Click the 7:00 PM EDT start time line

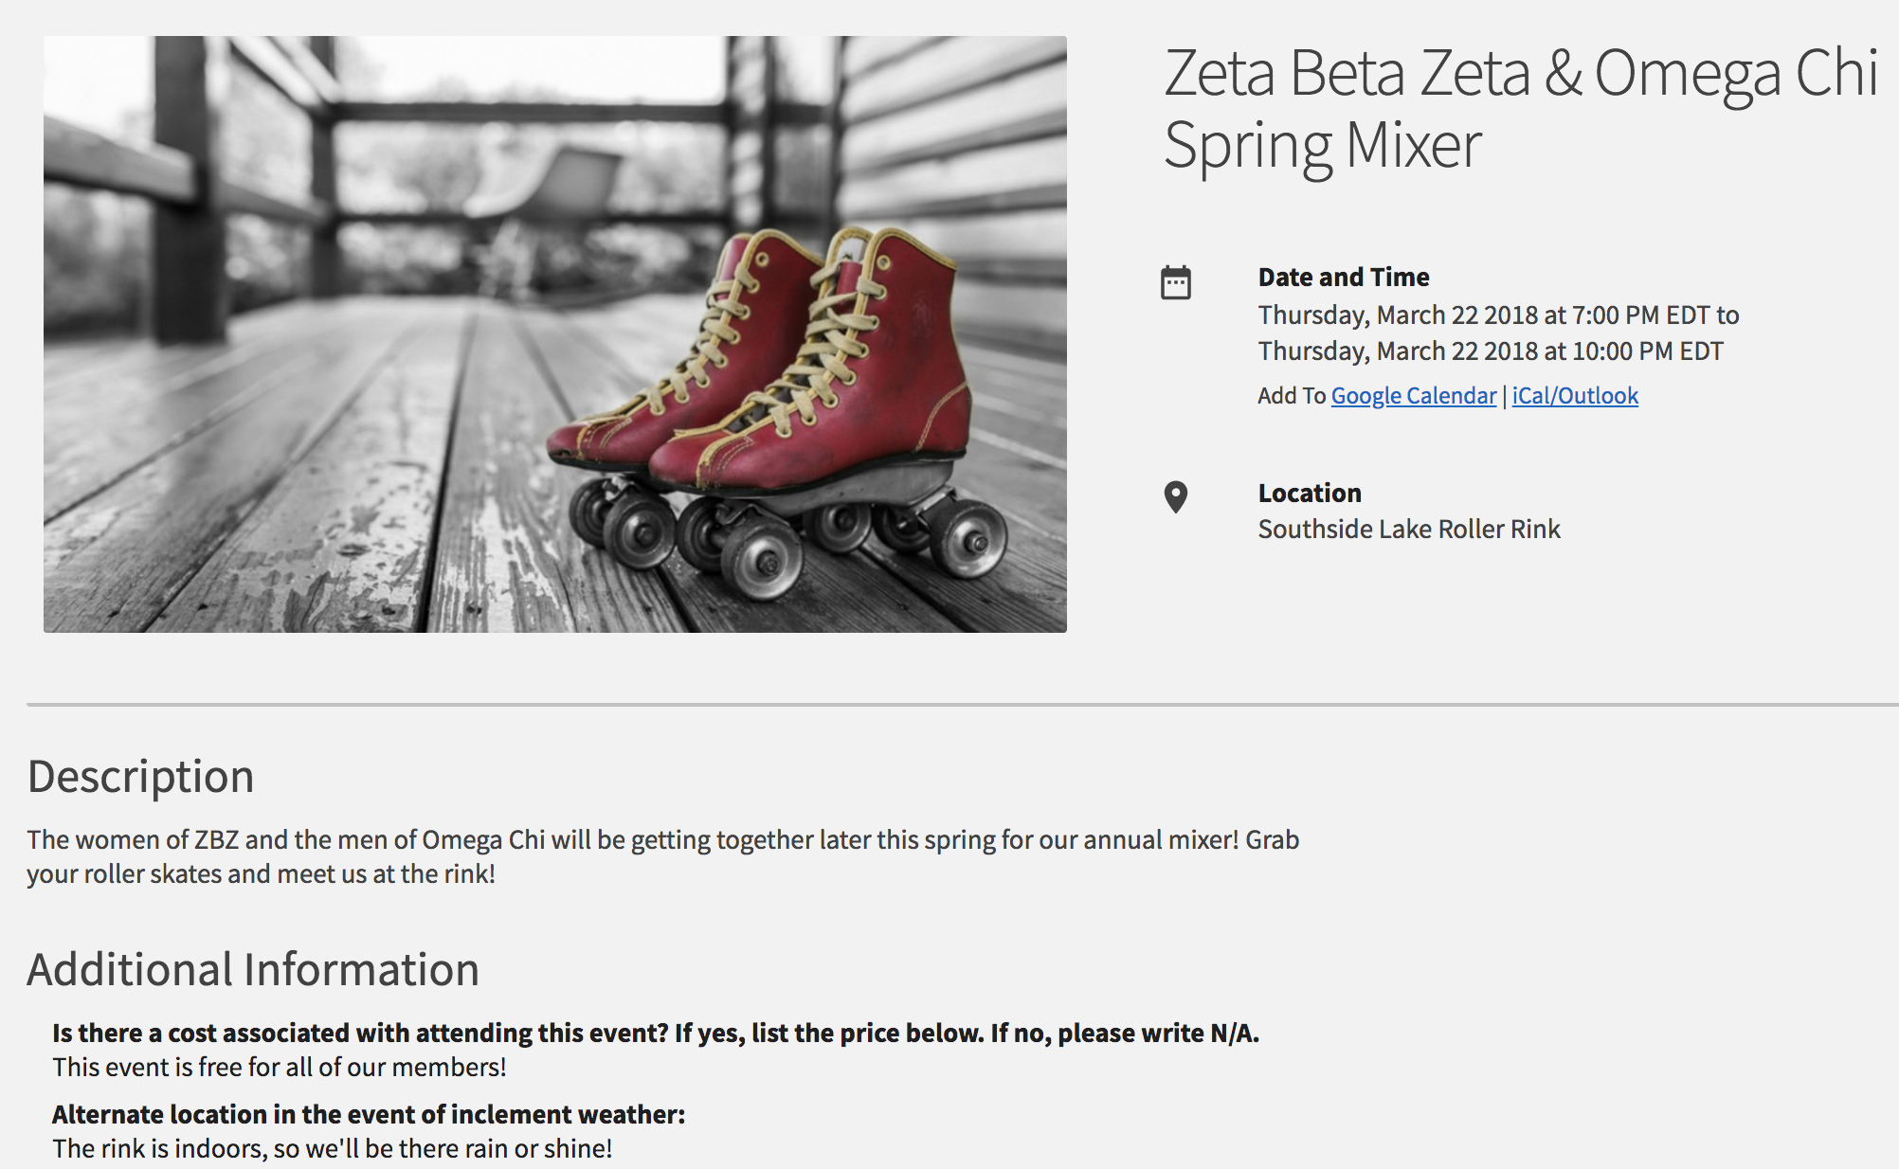coord(1498,315)
